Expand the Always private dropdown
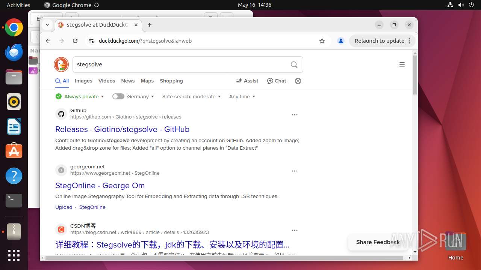Image resolution: width=481 pixels, height=270 pixels. tap(80, 96)
